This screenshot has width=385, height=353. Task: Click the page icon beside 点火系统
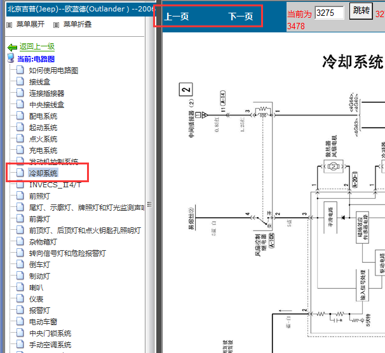pyautogui.click(x=20, y=138)
